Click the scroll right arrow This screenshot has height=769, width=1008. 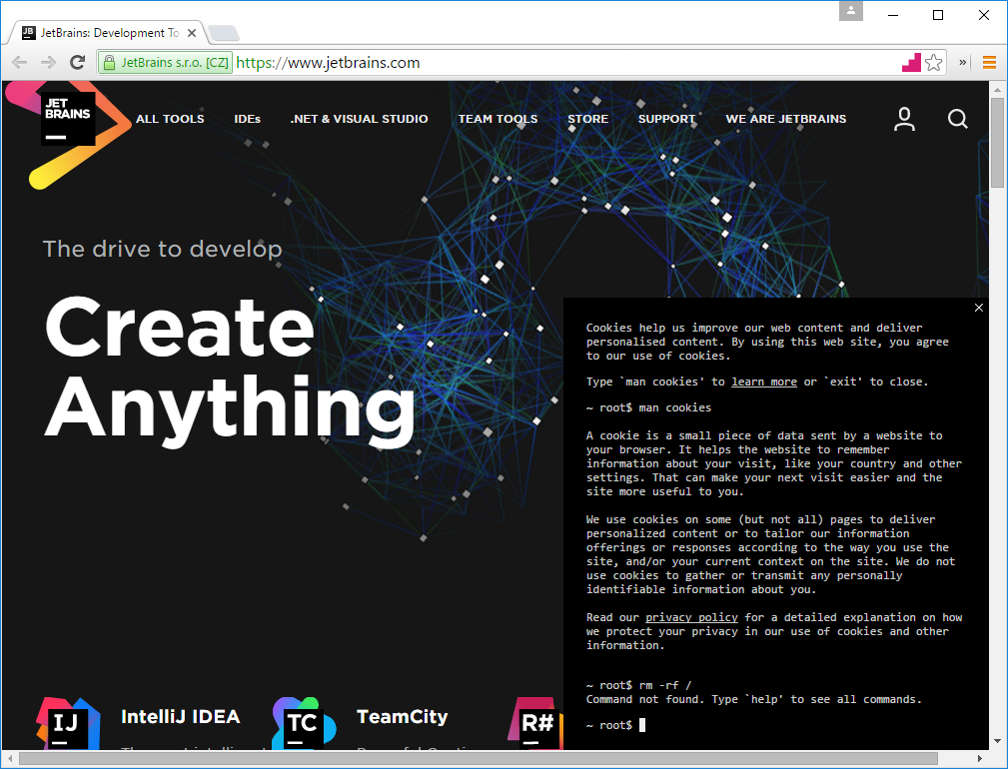980,758
